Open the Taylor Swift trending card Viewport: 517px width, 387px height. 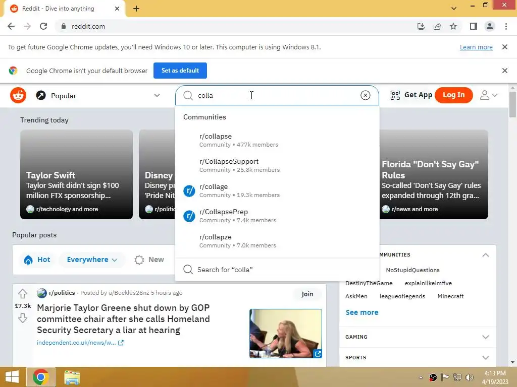click(77, 174)
